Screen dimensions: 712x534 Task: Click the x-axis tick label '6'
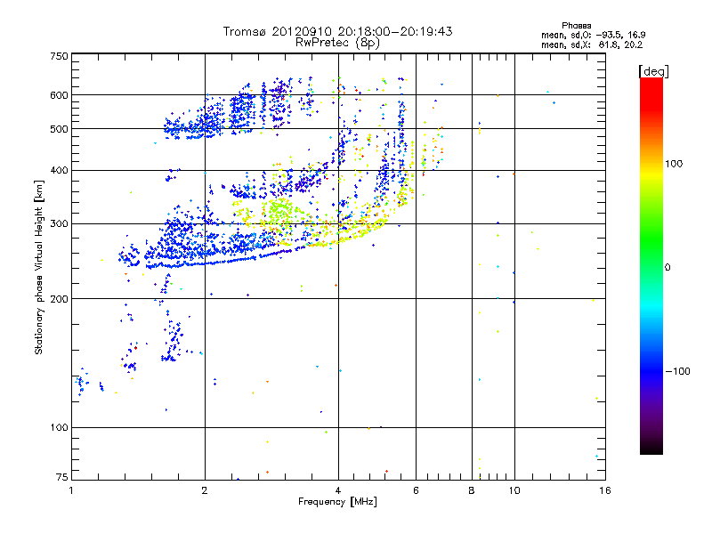(416, 490)
